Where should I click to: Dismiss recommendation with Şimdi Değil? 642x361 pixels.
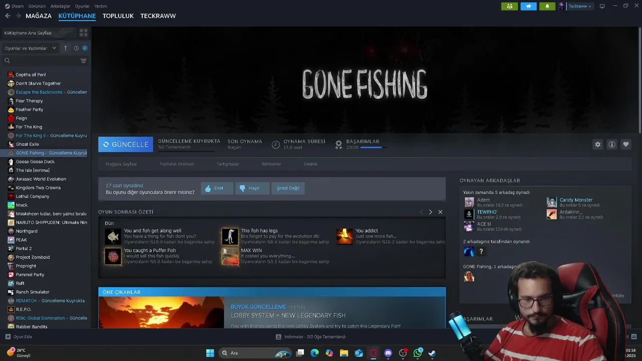[x=288, y=188]
